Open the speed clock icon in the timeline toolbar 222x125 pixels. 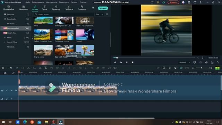click(x=52, y=68)
